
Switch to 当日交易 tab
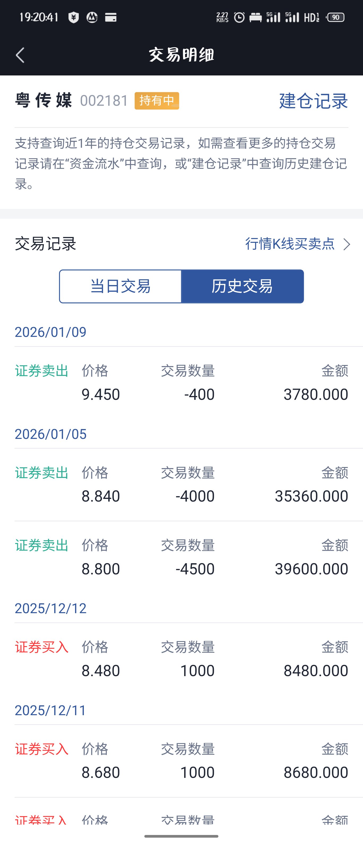pos(120,286)
